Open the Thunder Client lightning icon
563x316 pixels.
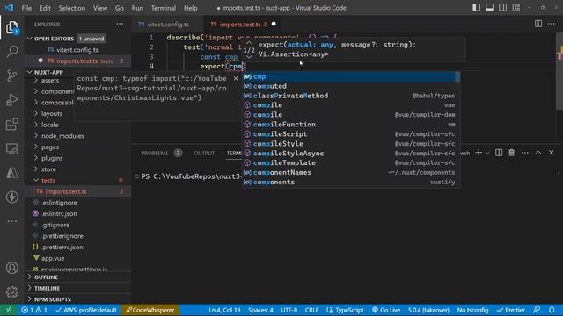point(11,197)
